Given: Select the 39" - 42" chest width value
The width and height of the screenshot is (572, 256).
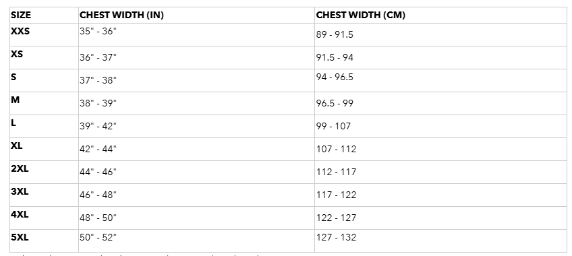Looking at the screenshot, I should (x=98, y=126).
